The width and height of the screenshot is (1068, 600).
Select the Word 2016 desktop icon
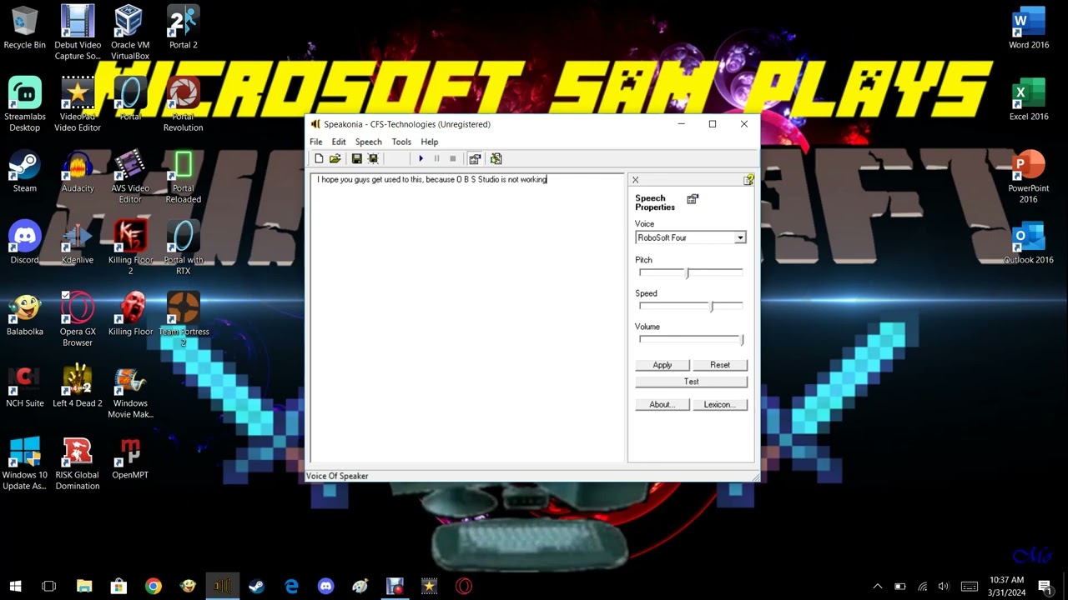coord(1029,27)
